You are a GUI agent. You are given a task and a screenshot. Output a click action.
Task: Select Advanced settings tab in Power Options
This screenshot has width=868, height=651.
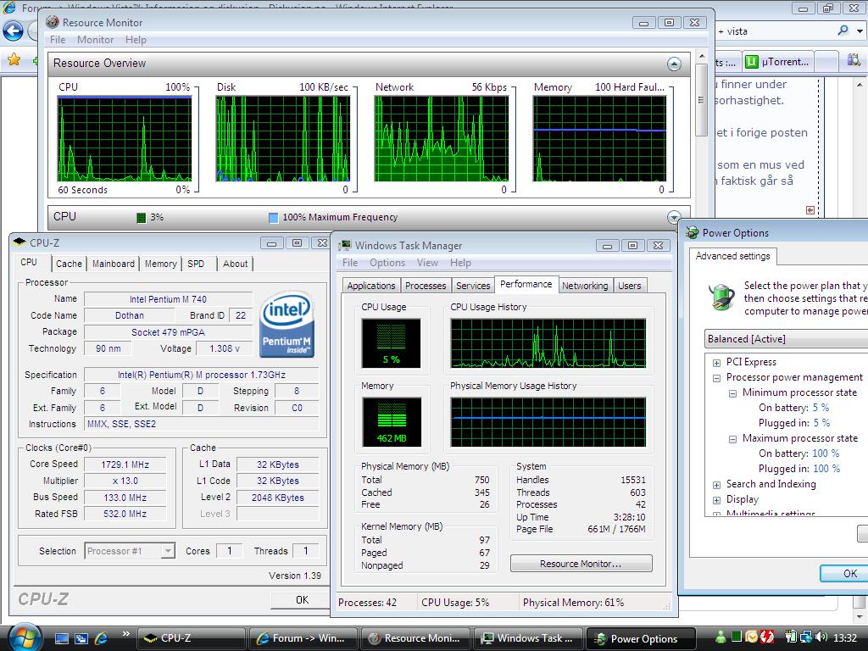point(733,256)
